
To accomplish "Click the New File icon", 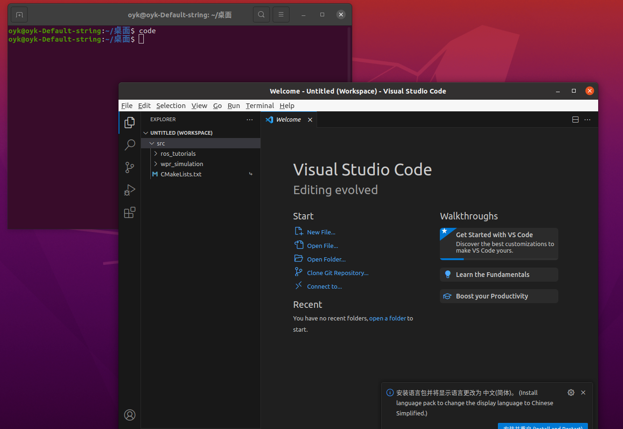I will pos(298,232).
